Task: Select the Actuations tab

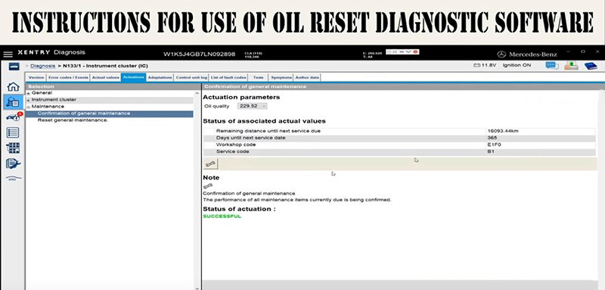Action: coord(134,78)
